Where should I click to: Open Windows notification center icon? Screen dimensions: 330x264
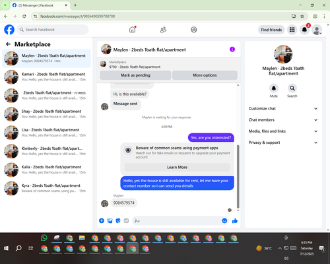pyautogui.click(x=322, y=248)
